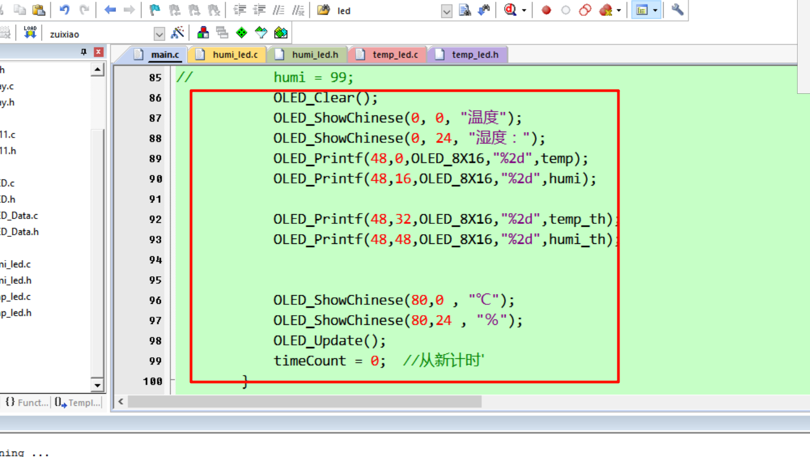Download to flash with the LOAD icon
The image size is (810, 457).
tap(30, 33)
